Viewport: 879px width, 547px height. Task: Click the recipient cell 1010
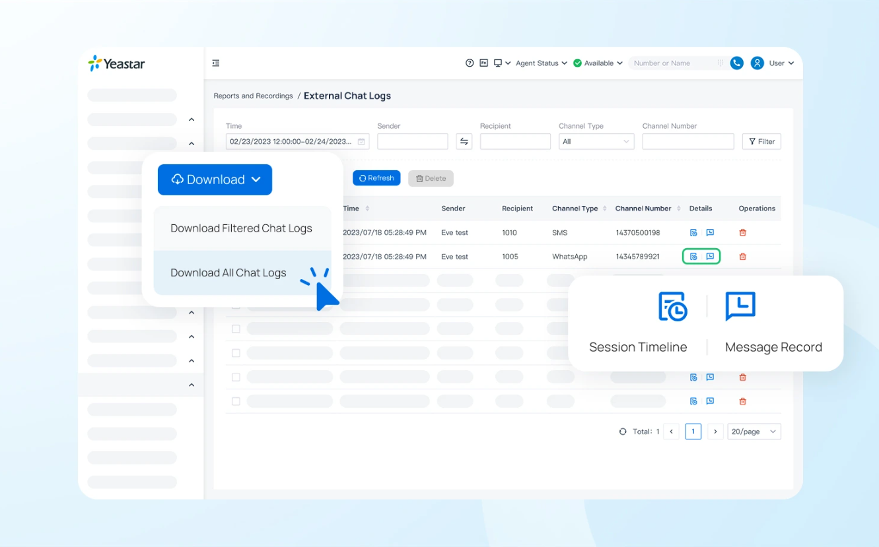pos(509,232)
